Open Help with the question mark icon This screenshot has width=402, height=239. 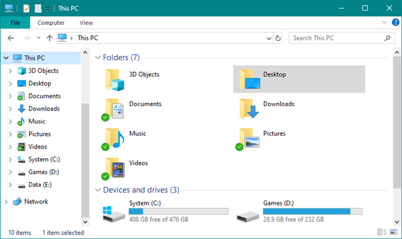coord(396,22)
